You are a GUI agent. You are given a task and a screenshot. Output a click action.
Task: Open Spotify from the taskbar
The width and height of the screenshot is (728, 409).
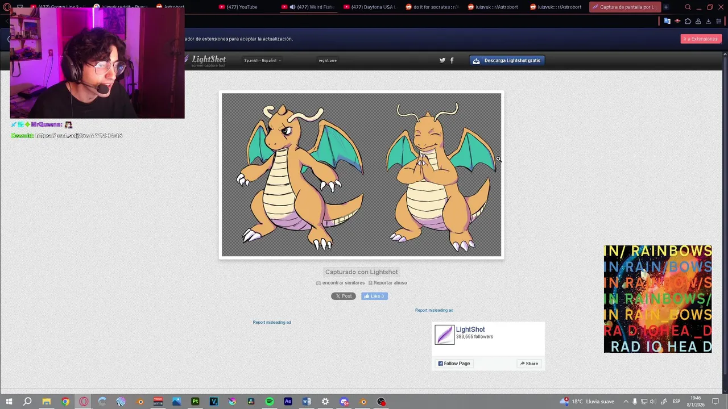[270, 402]
